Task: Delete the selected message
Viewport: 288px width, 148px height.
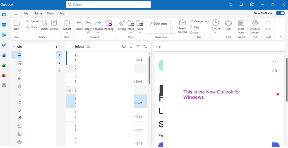Action: tap(45, 25)
